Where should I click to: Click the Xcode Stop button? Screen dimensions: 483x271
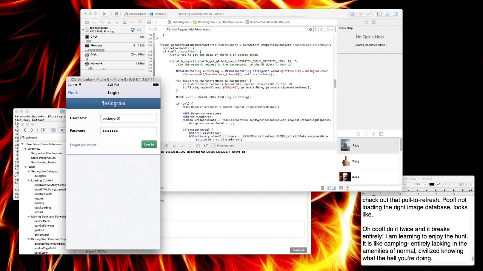(116, 14)
